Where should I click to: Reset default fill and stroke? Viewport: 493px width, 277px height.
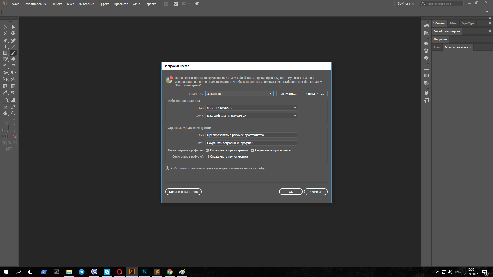point(3,130)
